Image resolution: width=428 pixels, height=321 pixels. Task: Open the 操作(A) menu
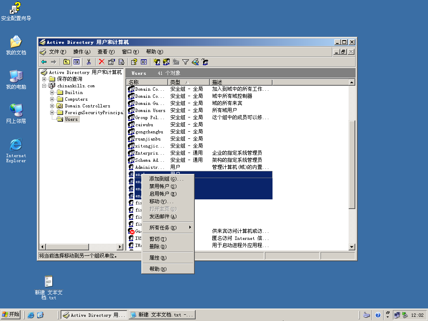[82, 52]
